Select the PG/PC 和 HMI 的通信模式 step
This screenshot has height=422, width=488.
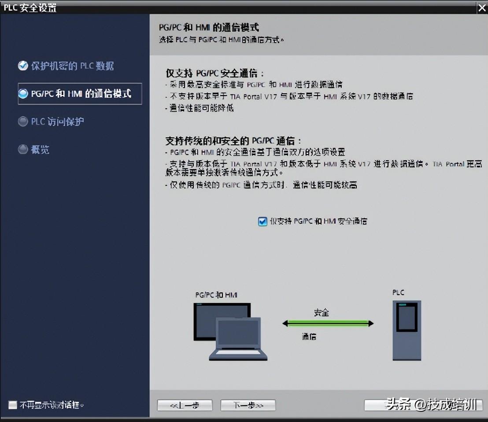(x=80, y=94)
